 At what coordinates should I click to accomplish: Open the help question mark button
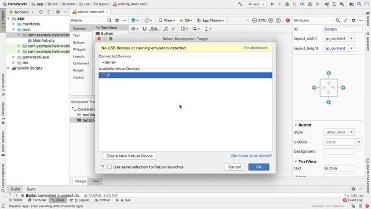[103, 167]
